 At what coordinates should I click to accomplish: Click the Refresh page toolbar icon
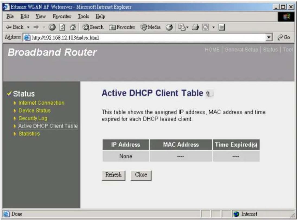(x=62, y=27)
